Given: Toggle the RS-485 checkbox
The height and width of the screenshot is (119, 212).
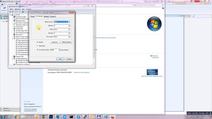Looking at the screenshot, I should tap(37, 42).
